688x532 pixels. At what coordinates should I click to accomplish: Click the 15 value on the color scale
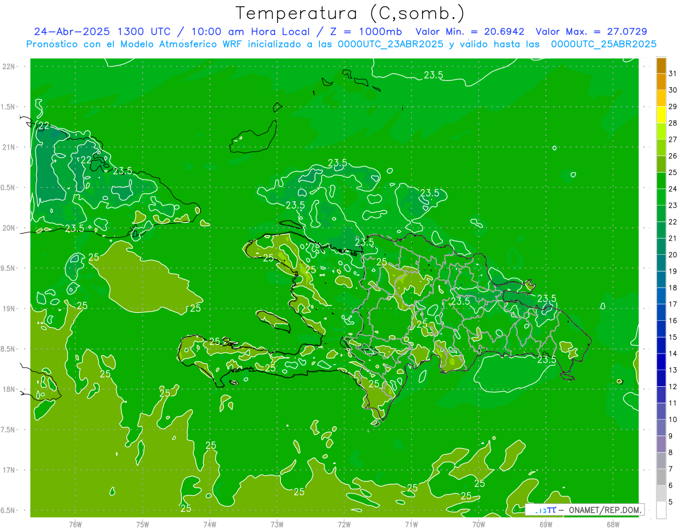point(673,337)
